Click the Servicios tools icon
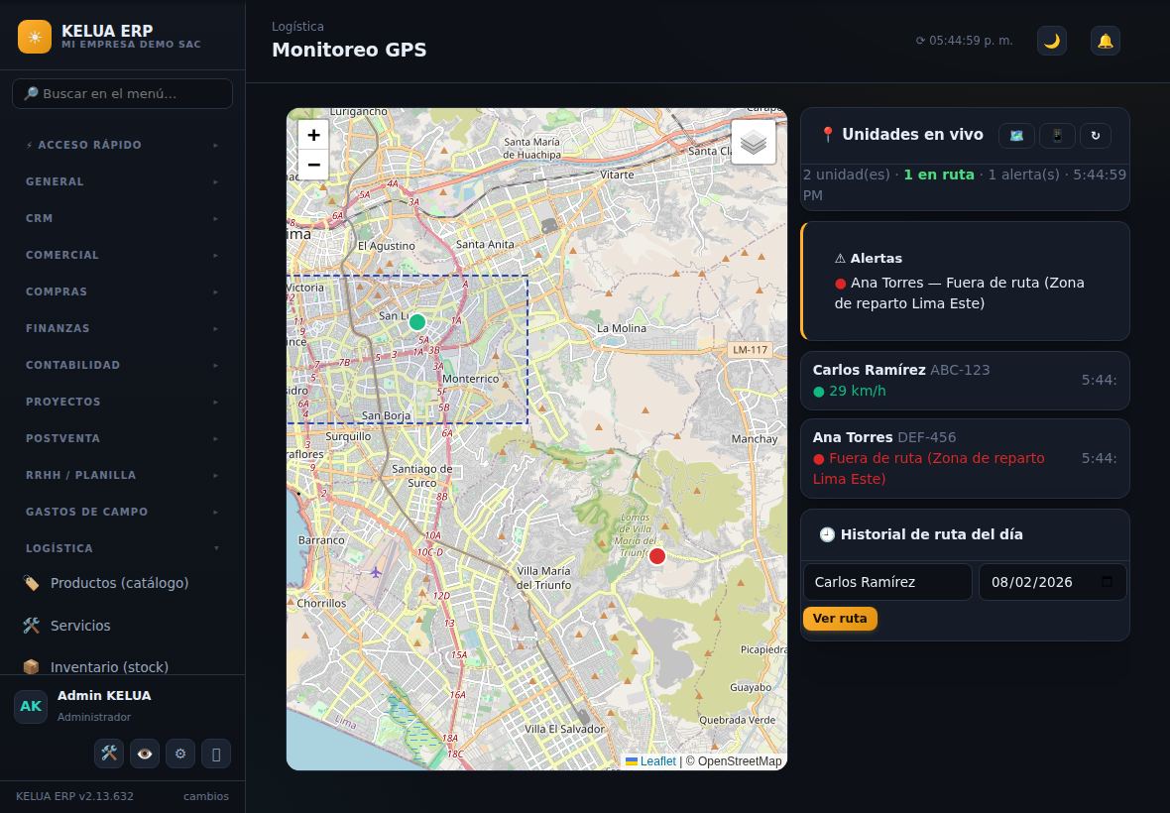The height and width of the screenshot is (813, 1170). (32, 626)
